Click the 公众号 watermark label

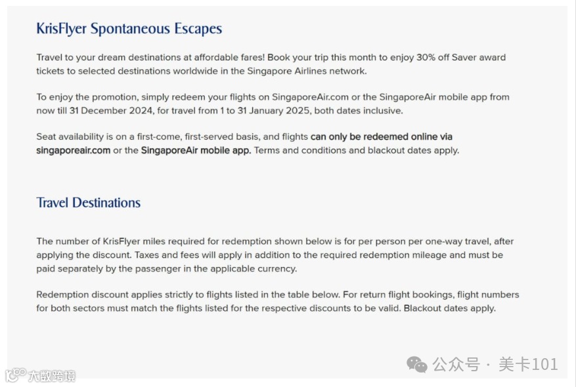click(x=456, y=364)
